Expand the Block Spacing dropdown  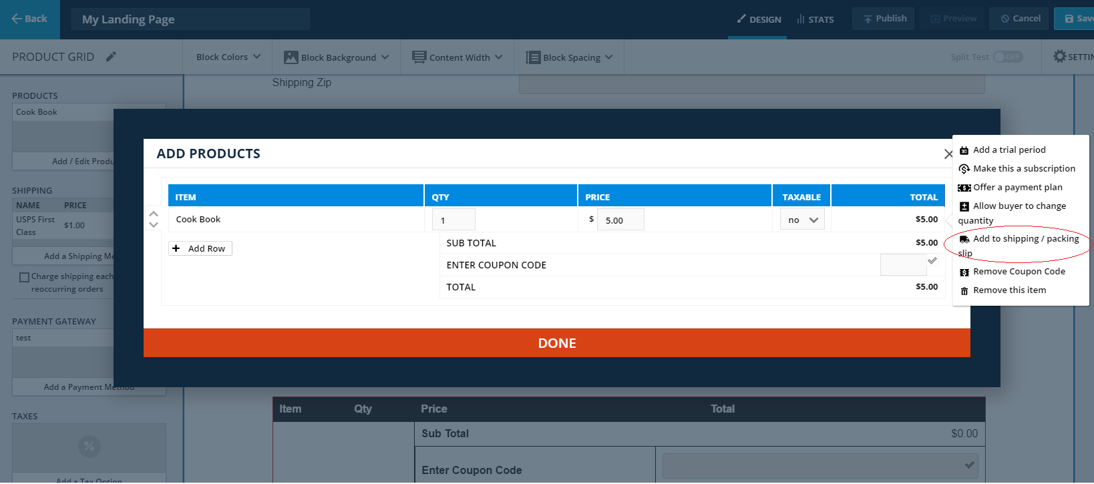click(x=569, y=57)
